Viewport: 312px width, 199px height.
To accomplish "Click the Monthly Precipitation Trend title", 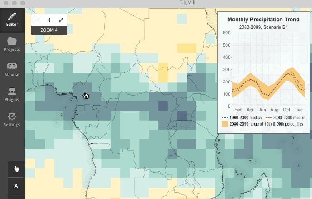I will (x=263, y=19).
